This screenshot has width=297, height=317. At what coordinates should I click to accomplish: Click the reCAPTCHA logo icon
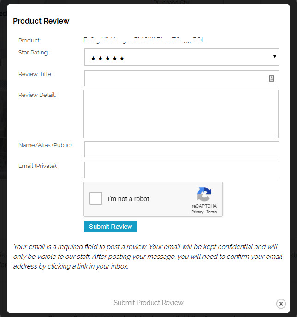pos(204,194)
